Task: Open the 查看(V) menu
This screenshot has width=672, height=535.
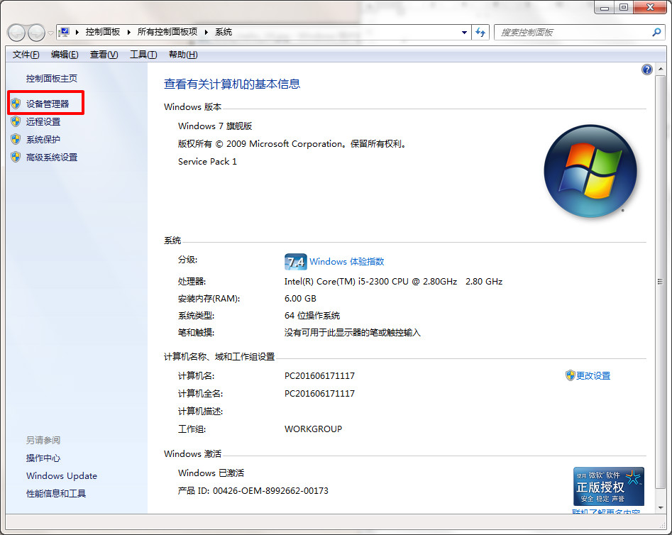Action: pos(104,55)
